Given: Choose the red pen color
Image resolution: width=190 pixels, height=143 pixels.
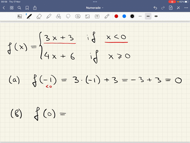Looking at the screenshot, I should (116, 16).
